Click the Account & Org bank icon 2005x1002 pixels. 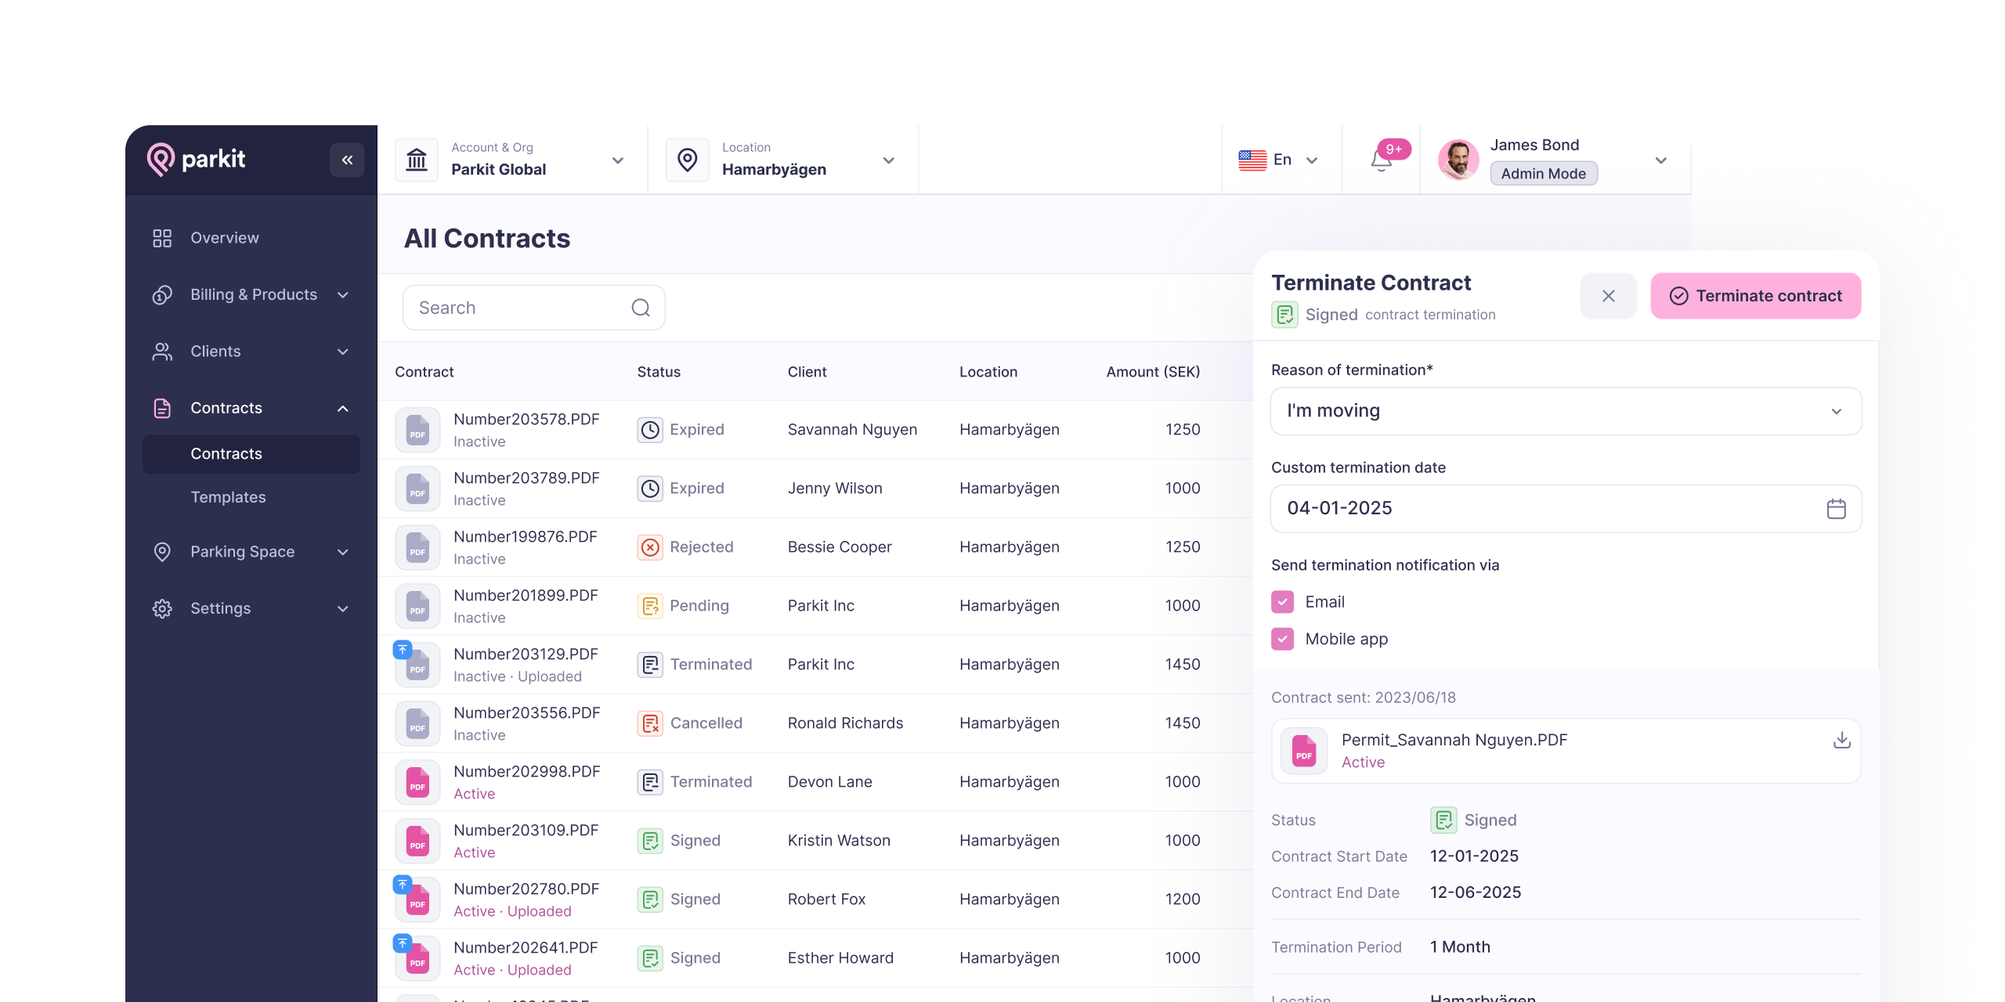pyautogui.click(x=417, y=160)
